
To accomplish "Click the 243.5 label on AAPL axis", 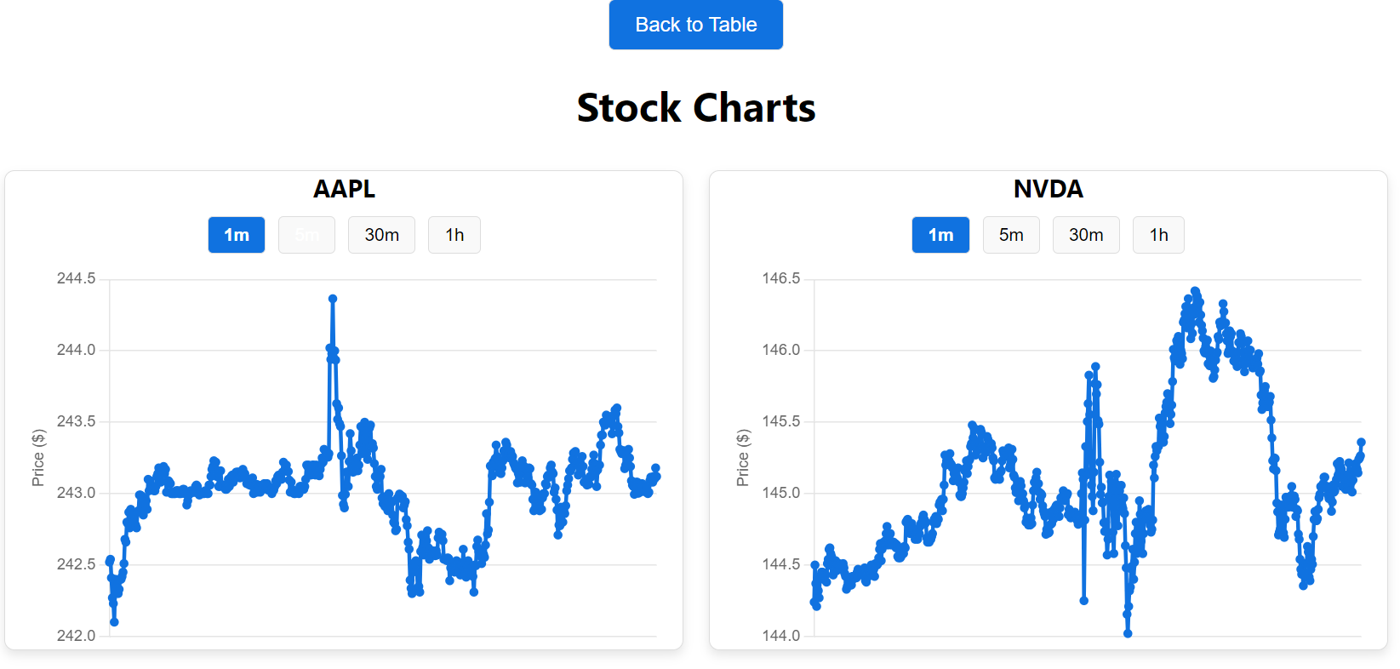I will tap(76, 421).
